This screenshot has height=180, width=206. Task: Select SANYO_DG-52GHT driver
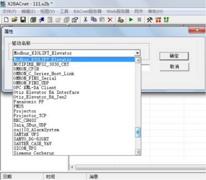coord(74,139)
